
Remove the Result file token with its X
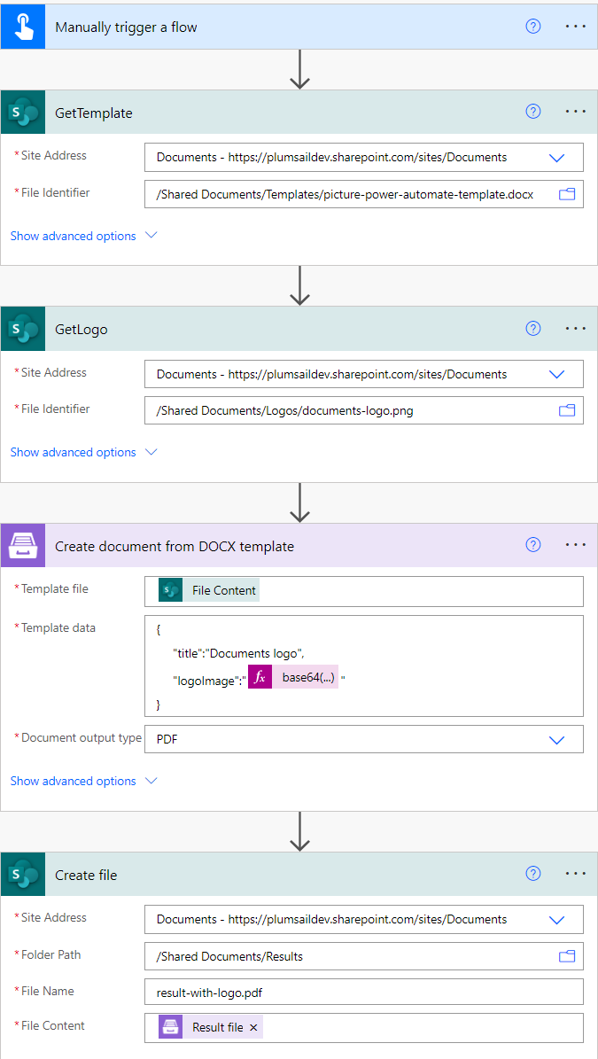point(253,1027)
